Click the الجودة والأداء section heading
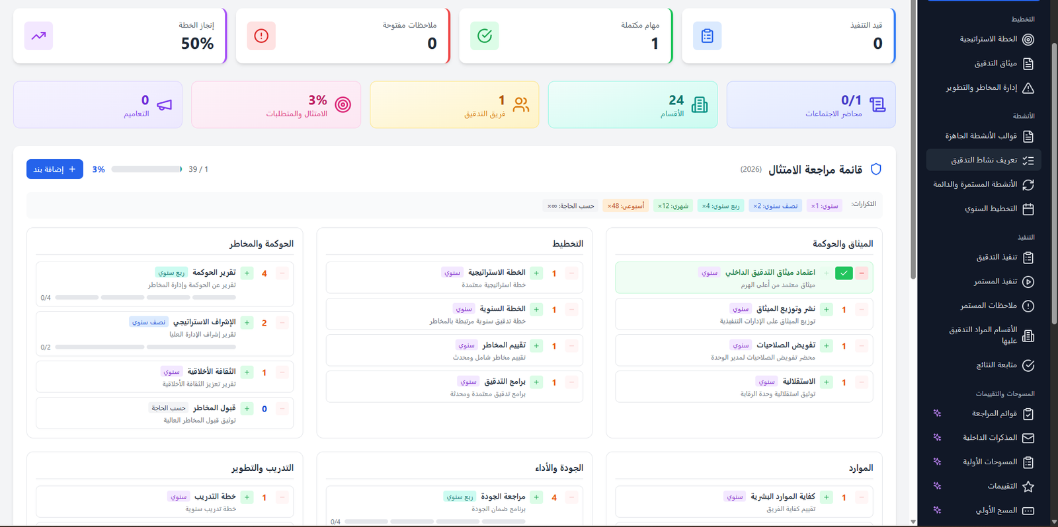This screenshot has width=1058, height=527. coord(559,468)
